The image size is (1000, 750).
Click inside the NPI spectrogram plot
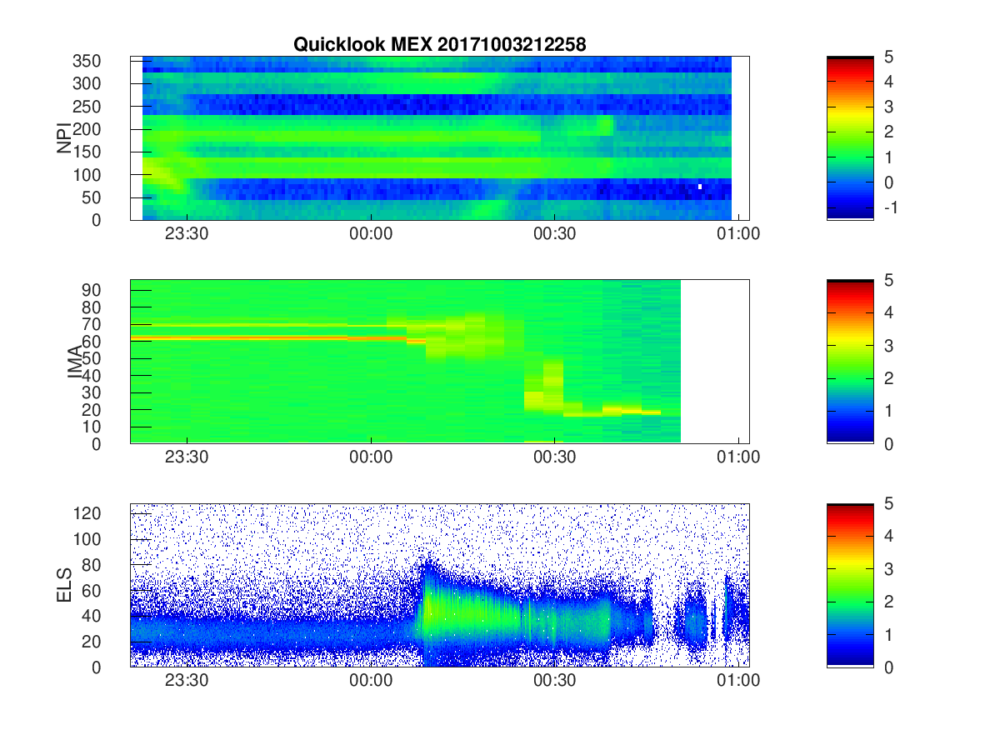440,138
